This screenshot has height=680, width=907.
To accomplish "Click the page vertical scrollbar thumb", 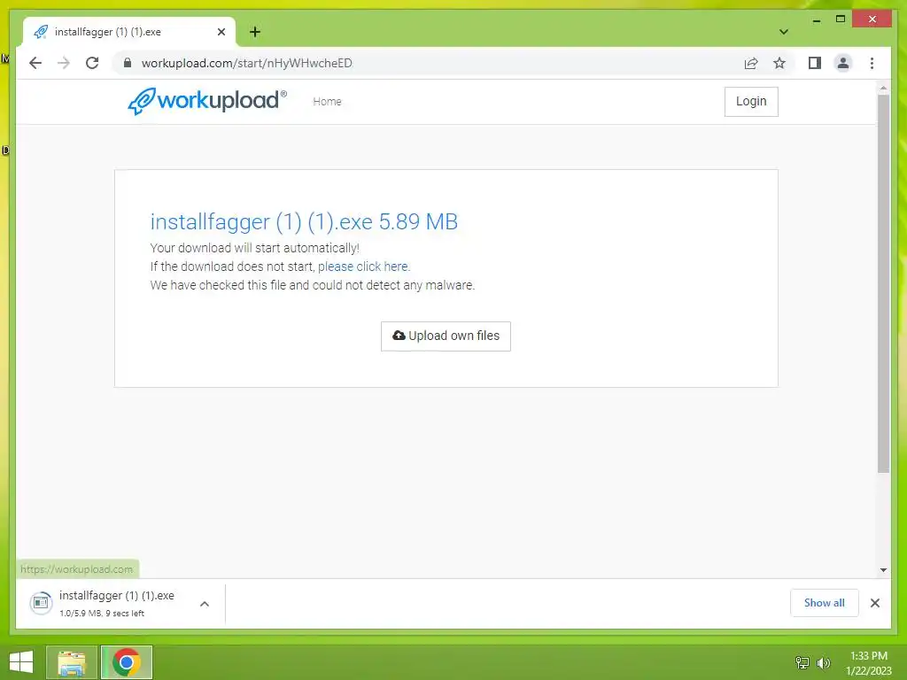I will coord(883,283).
